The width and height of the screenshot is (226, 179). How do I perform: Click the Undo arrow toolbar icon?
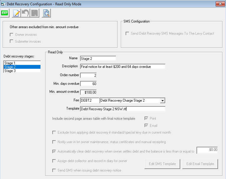click(x=25, y=13)
